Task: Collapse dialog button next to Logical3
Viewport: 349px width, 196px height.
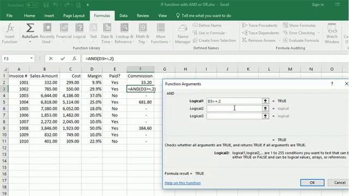Action: click(266, 116)
